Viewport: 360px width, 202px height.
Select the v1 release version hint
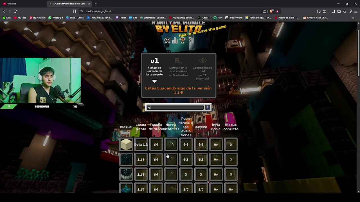click(x=154, y=67)
